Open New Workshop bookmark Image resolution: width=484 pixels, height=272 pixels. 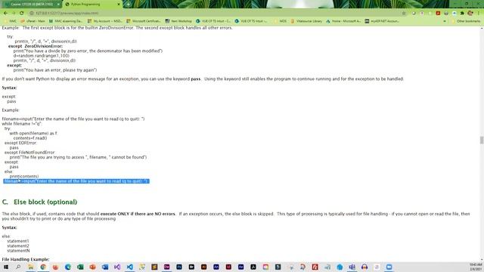[178, 21]
